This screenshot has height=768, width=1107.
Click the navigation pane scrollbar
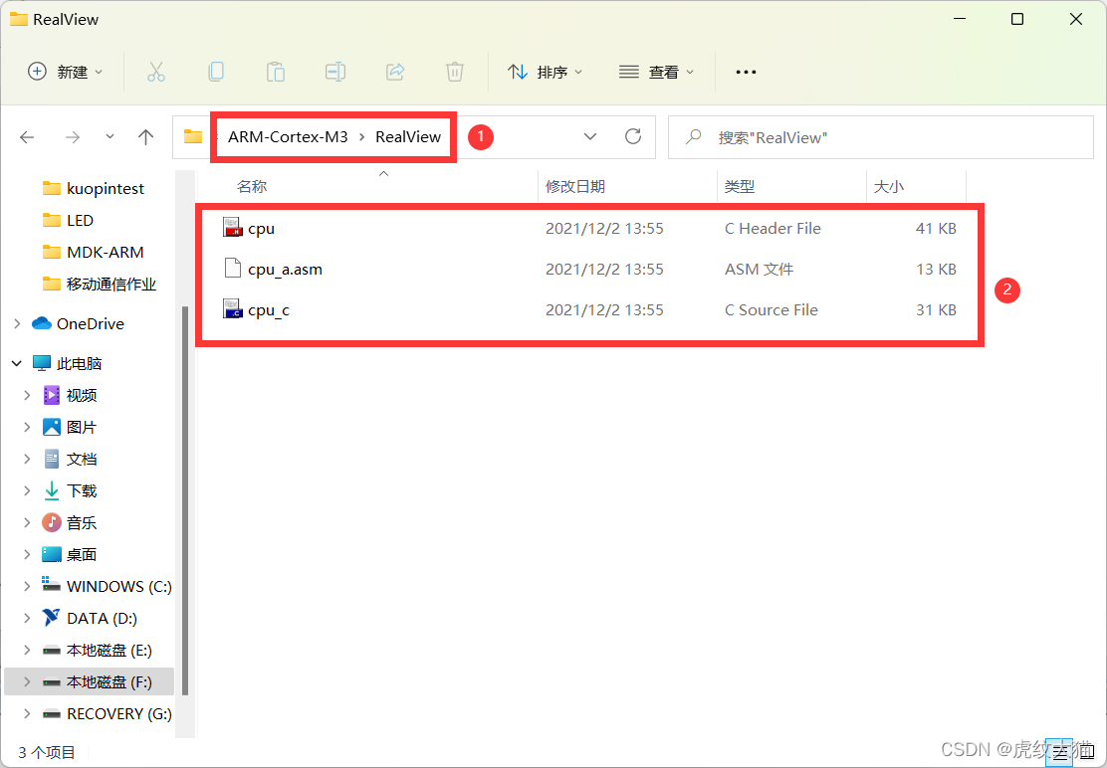185,500
